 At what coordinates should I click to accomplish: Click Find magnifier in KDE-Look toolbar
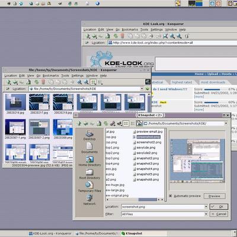165,36
